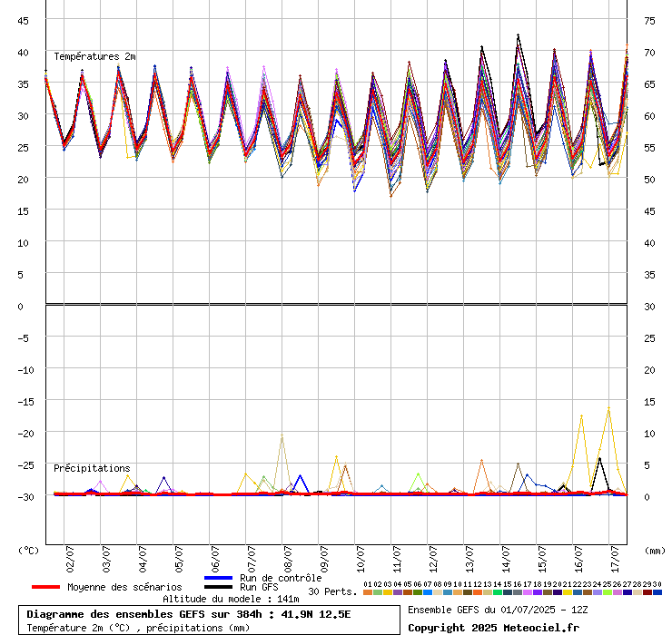Select perturbation 30 royal blue swatch
Screen dimensions: 672x635
coord(657,592)
